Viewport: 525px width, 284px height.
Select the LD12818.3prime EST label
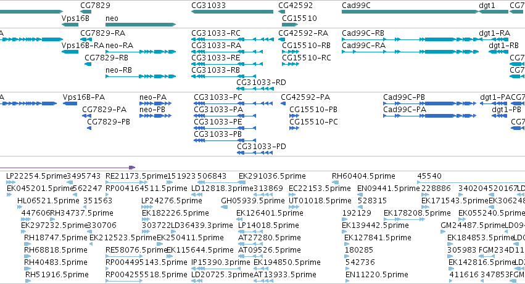coord(223,189)
